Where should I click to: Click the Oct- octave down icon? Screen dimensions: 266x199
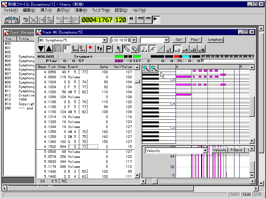[x=67, y=20]
